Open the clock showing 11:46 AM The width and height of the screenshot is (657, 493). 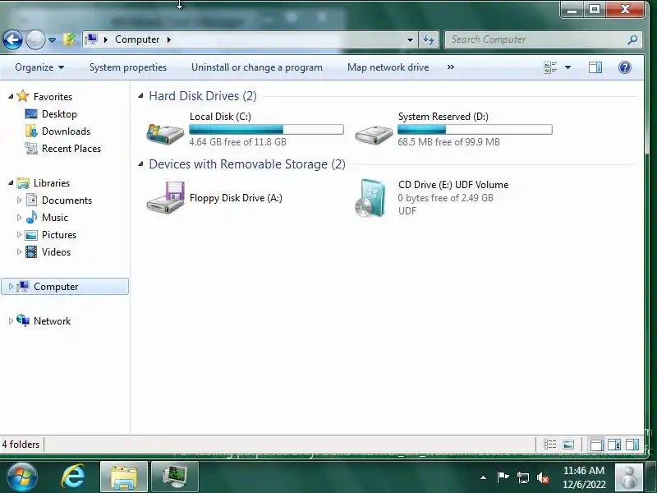click(x=584, y=477)
